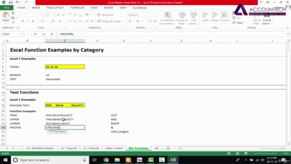
Task: Click the Windows Start button
Action: [x=5, y=160]
